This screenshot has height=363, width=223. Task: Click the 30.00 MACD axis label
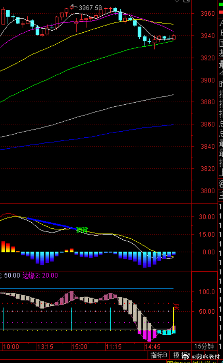(x=207, y=217)
